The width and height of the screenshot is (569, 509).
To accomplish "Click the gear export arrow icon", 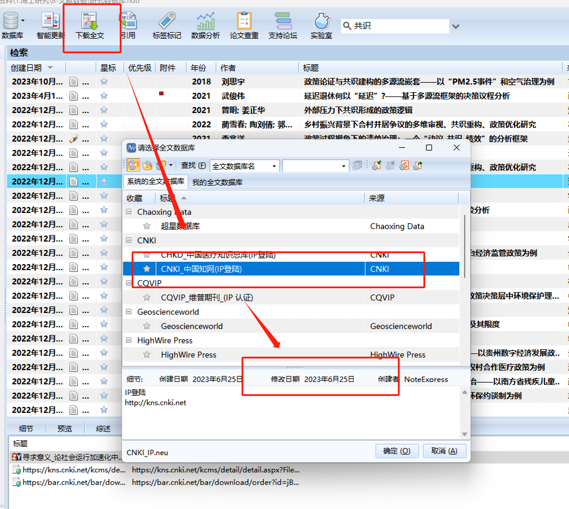I will click(418, 165).
